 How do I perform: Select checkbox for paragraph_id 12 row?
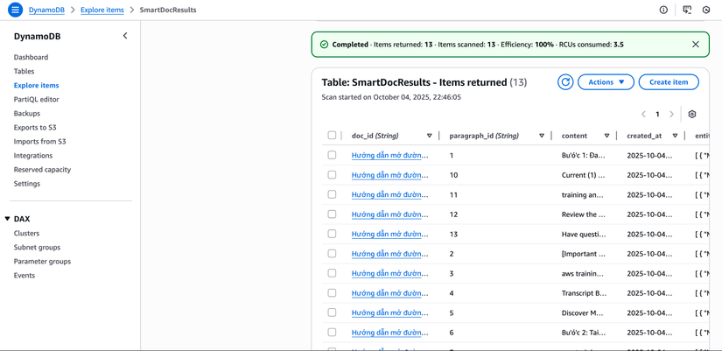pyautogui.click(x=332, y=214)
